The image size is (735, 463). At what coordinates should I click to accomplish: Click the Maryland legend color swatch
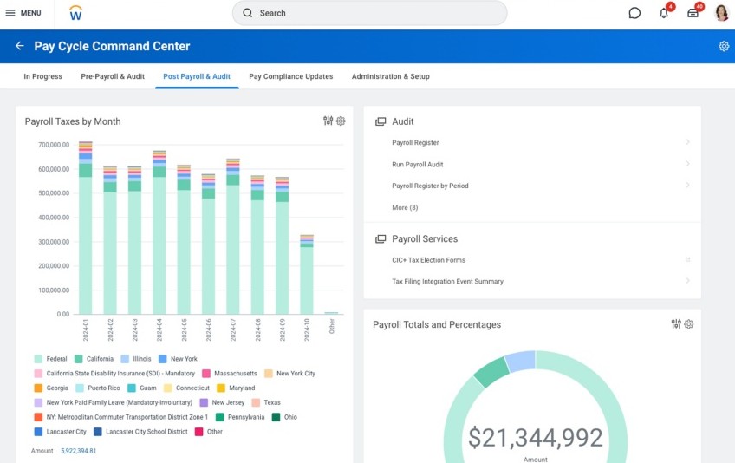[x=221, y=388]
